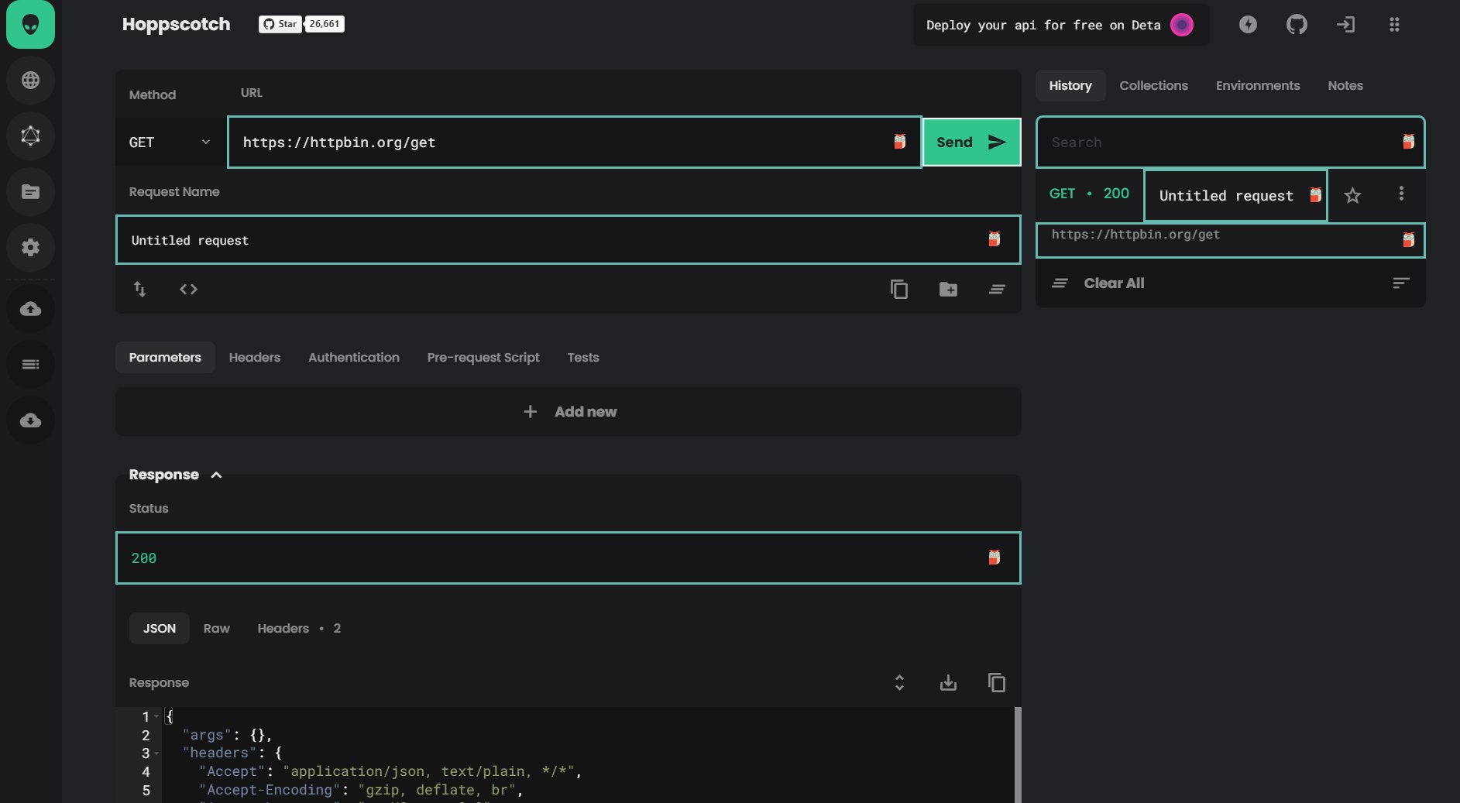Image resolution: width=1460 pixels, height=803 pixels.
Task: Click the history Untitled request name field
Action: pos(1235,195)
